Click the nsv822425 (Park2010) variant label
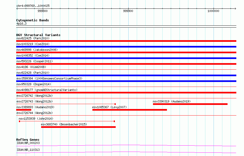Viewport: 244px width, 156px height. pyautogui.click(x=33, y=38)
